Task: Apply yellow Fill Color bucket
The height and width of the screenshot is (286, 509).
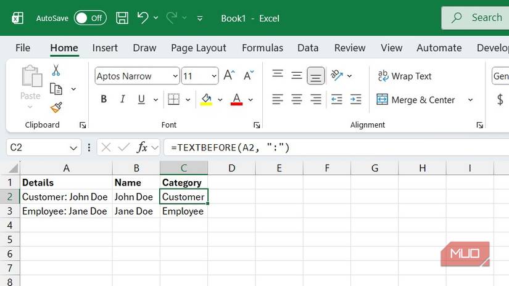Action: coord(206,99)
